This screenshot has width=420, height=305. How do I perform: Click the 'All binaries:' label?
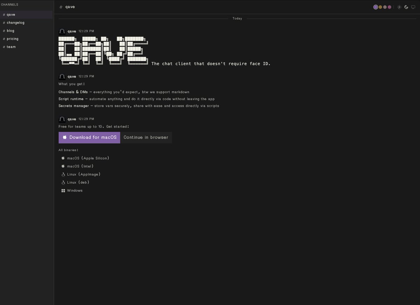[68, 150]
